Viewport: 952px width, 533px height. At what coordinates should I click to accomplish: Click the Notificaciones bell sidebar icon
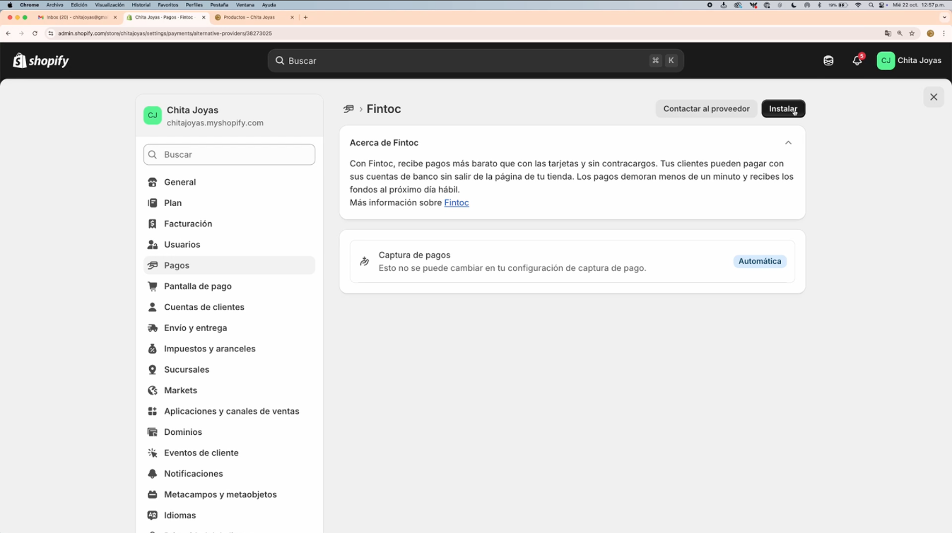point(152,474)
